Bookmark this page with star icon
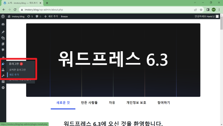Image resolution: width=223 pixels, height=126 pixels. (201, 10)
